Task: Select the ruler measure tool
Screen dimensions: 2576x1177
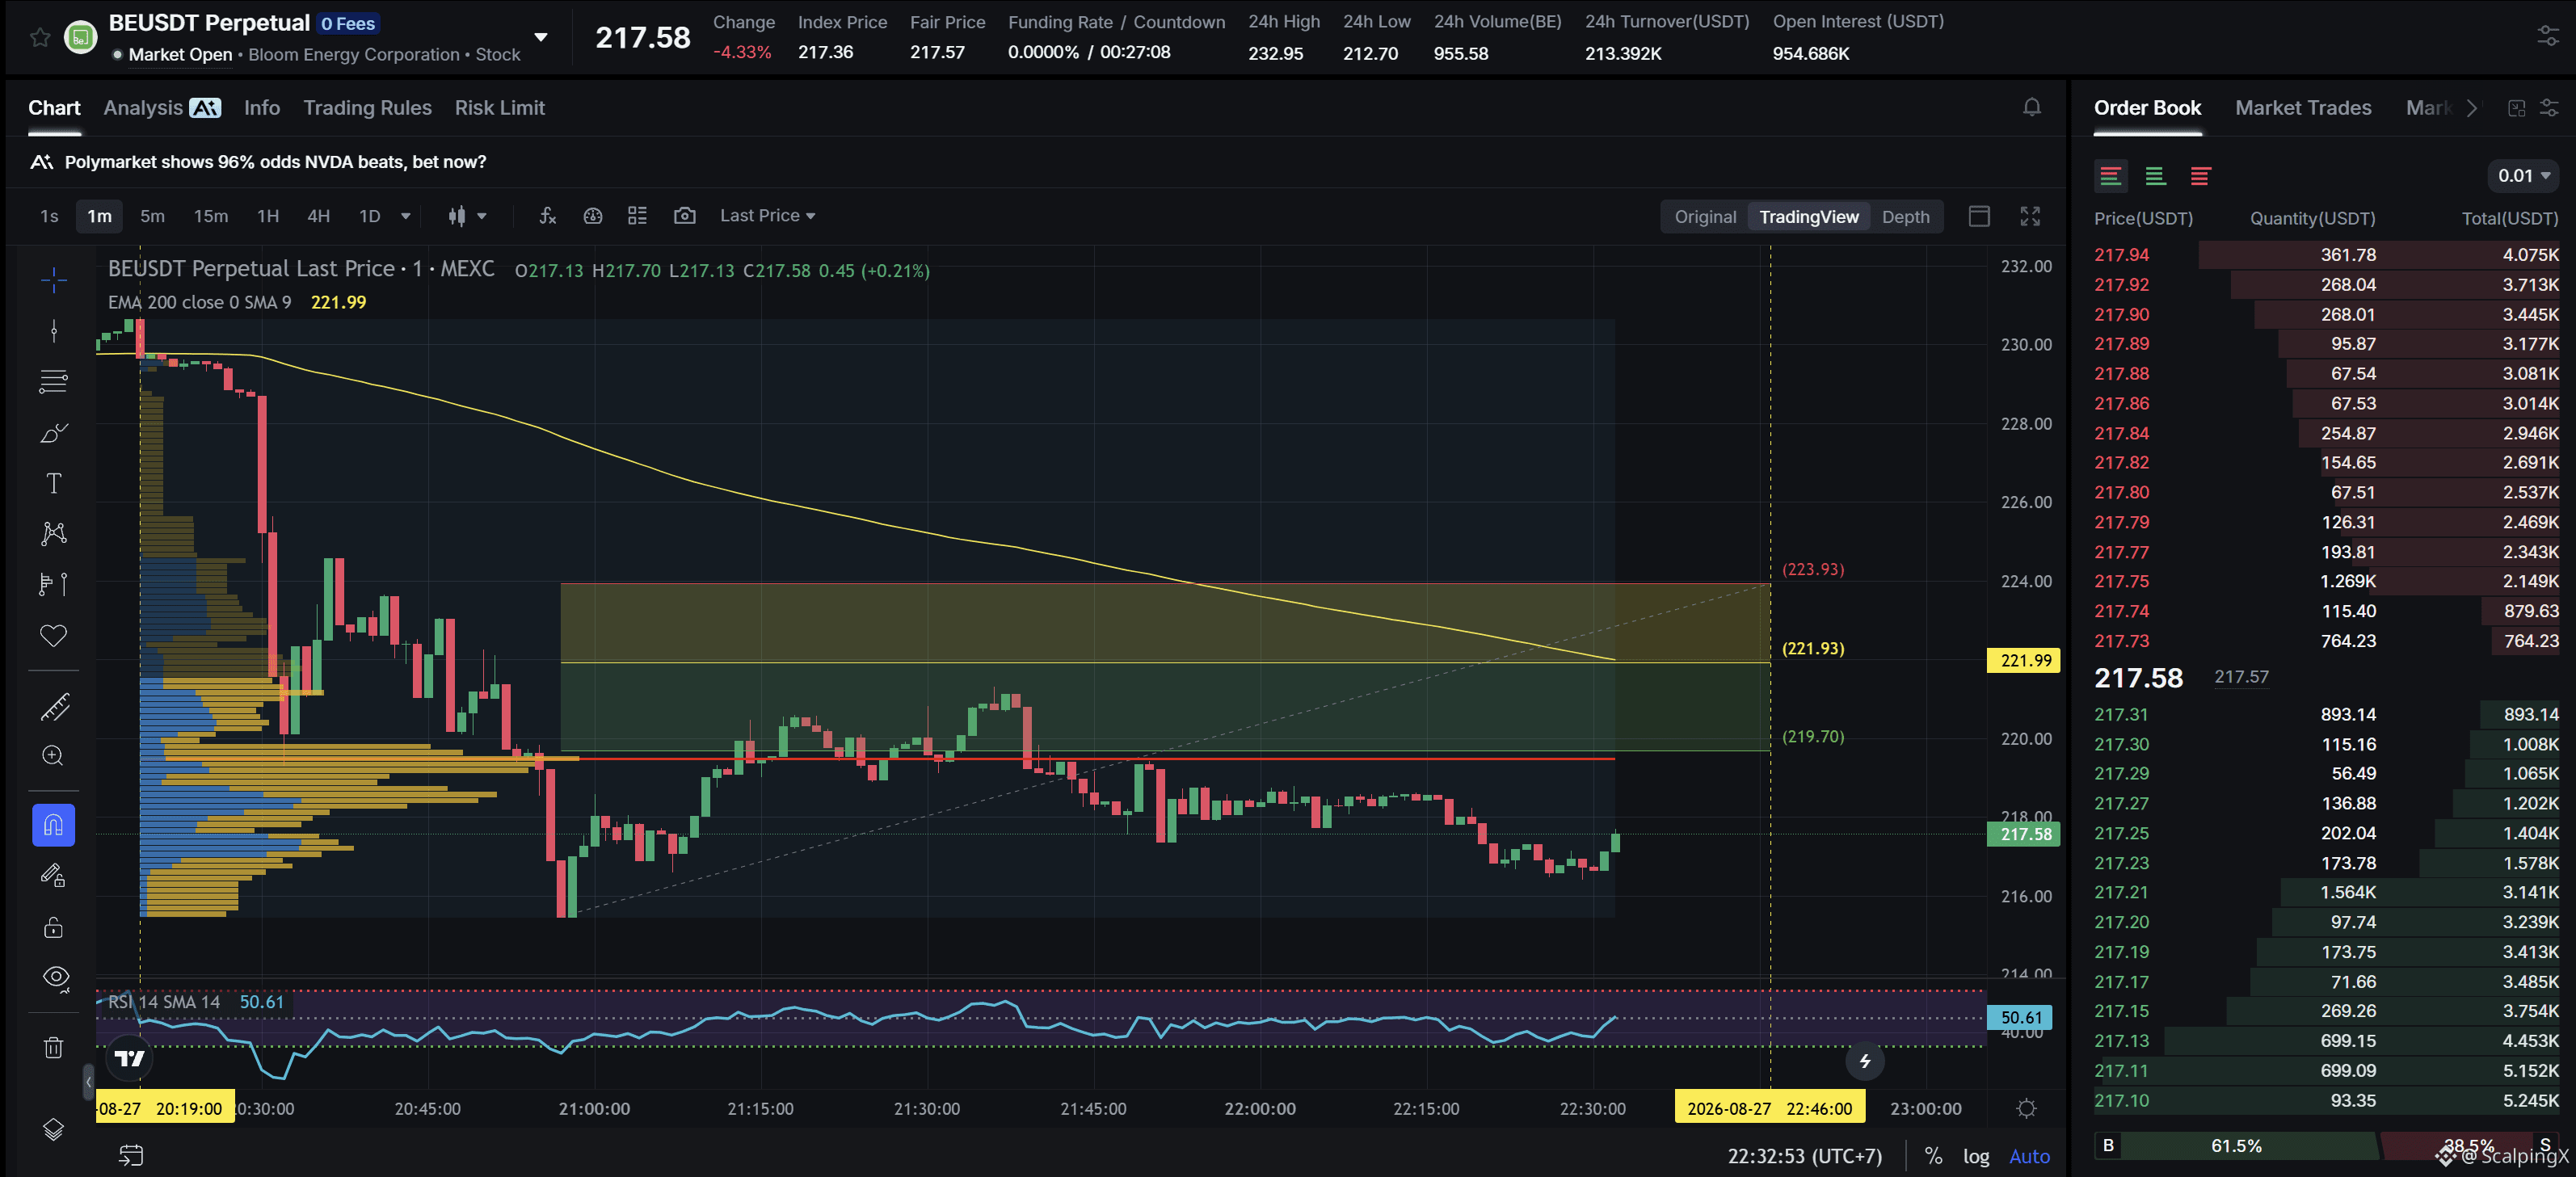Action: click(x=54, y=707)
